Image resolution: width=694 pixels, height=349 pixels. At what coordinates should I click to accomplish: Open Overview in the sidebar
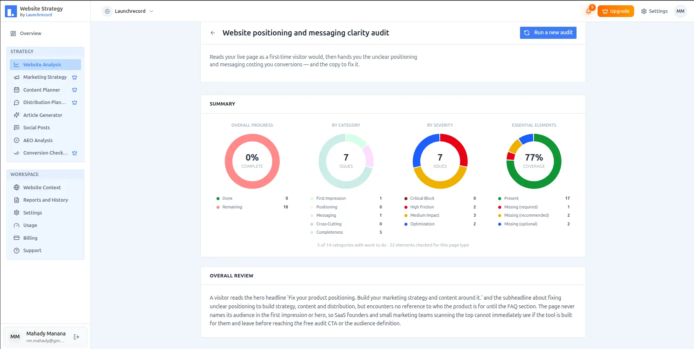[x=26, y=34]
